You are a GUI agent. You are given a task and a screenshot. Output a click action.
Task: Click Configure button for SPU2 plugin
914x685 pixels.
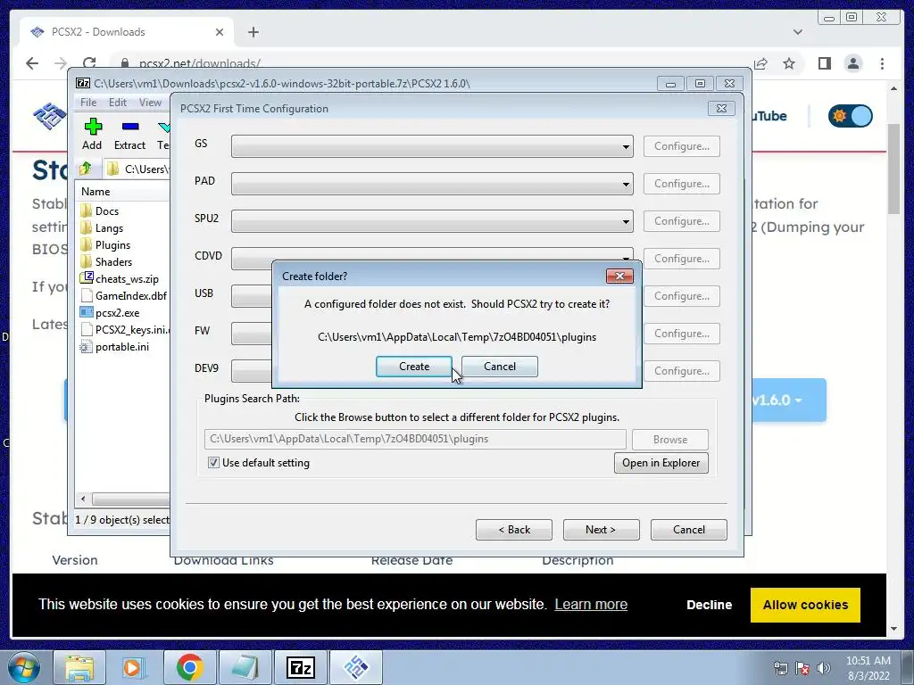point(681,221)
